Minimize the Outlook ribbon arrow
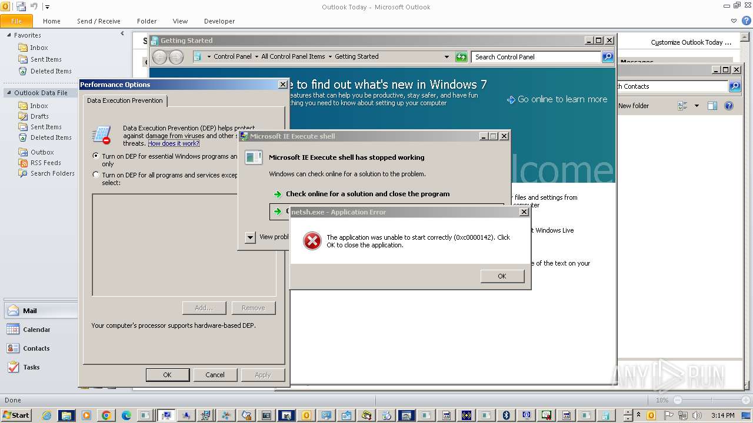This screenshot has width=753, height=423. [734, 21]
